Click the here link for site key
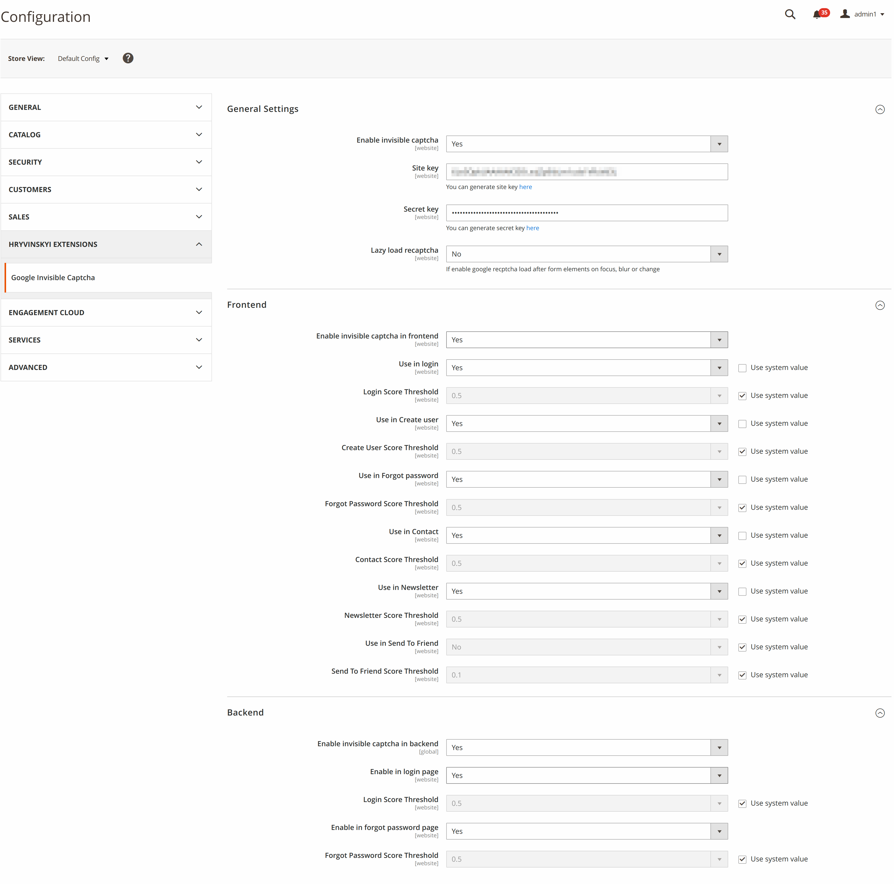Screen dimensions: 894x884 click(x=525, y=187)
